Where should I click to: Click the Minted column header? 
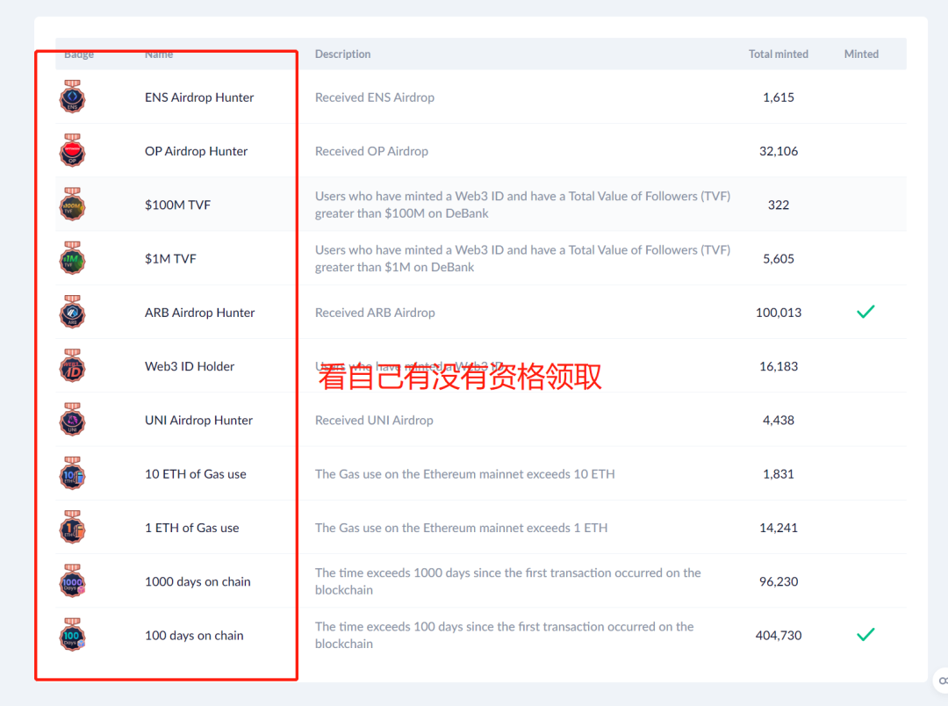(x=861, y=54)
